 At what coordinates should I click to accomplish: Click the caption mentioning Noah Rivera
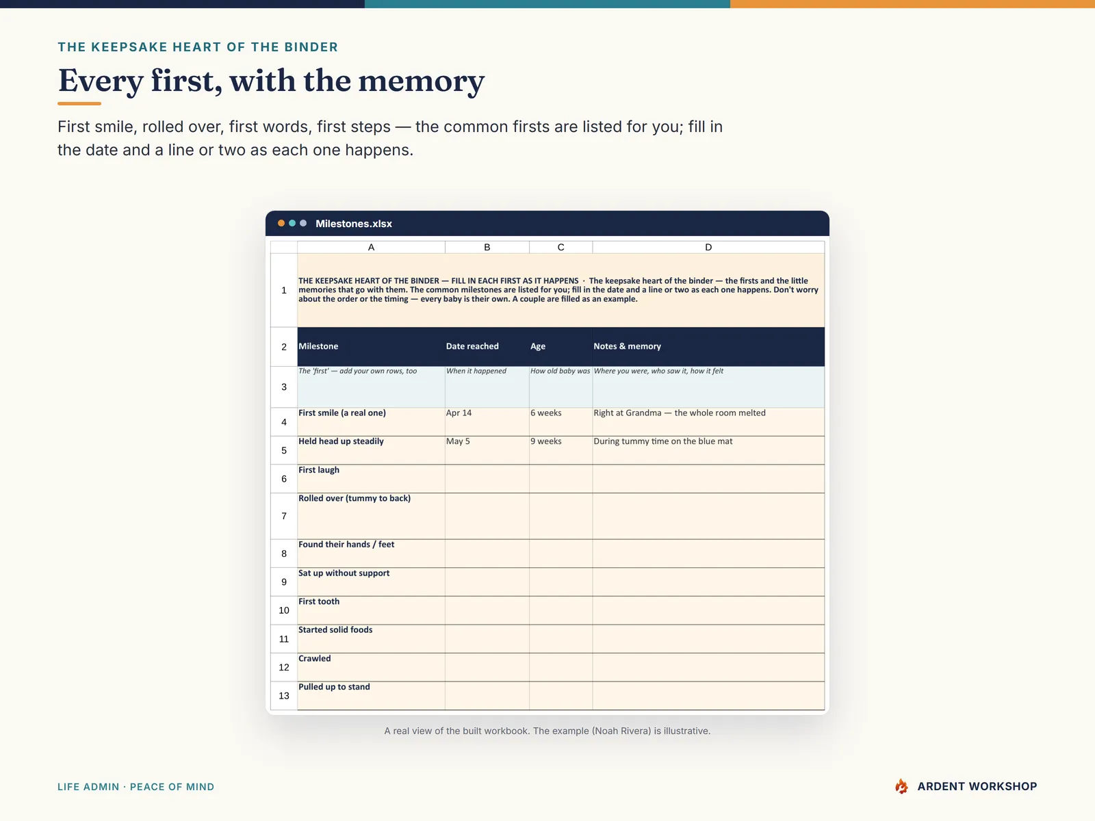(547, 731)
